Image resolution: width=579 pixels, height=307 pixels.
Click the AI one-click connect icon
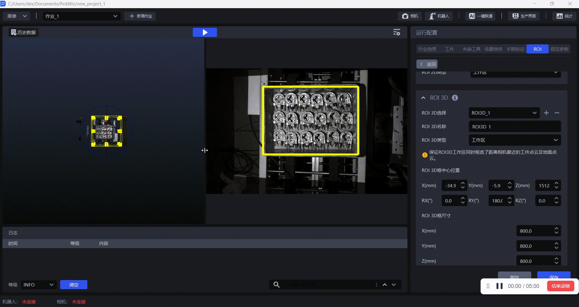pos(472,16)
